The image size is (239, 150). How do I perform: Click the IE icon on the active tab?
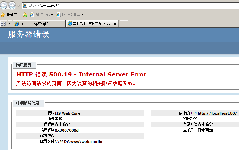click(x=70, y=24)
